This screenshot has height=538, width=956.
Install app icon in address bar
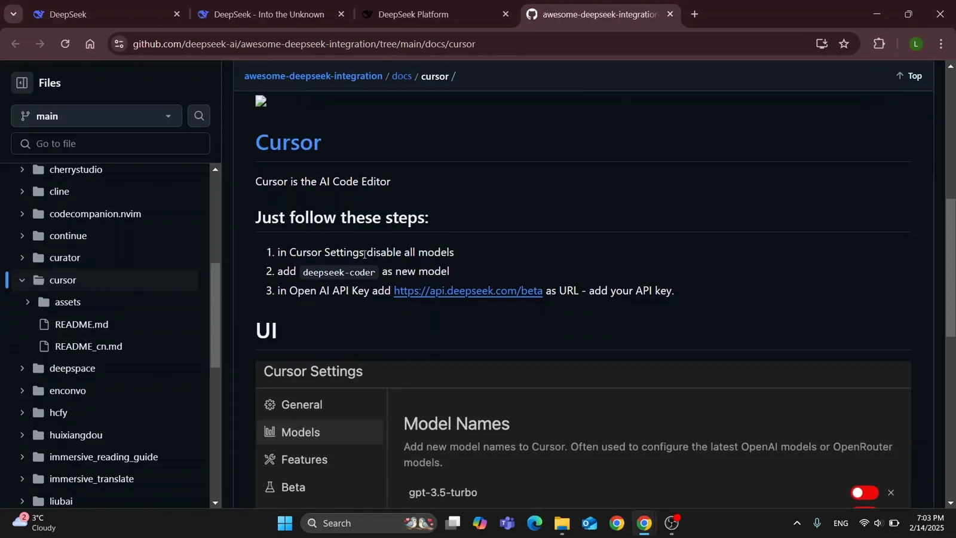point(822,44)
